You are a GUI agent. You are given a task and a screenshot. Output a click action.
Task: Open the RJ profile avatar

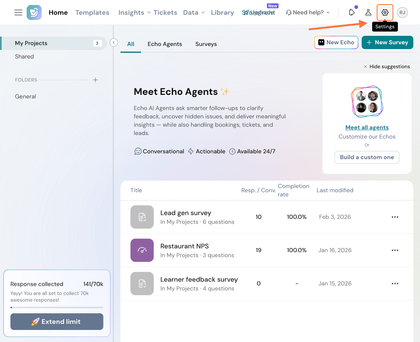(402, 13)
